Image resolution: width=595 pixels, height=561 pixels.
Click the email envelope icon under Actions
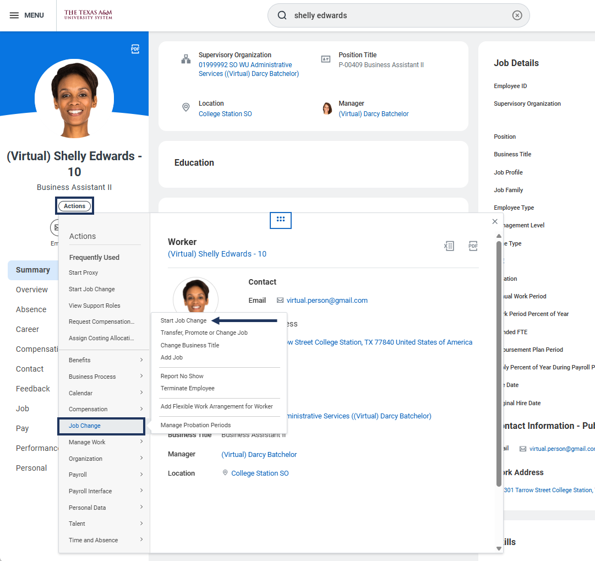56,227
